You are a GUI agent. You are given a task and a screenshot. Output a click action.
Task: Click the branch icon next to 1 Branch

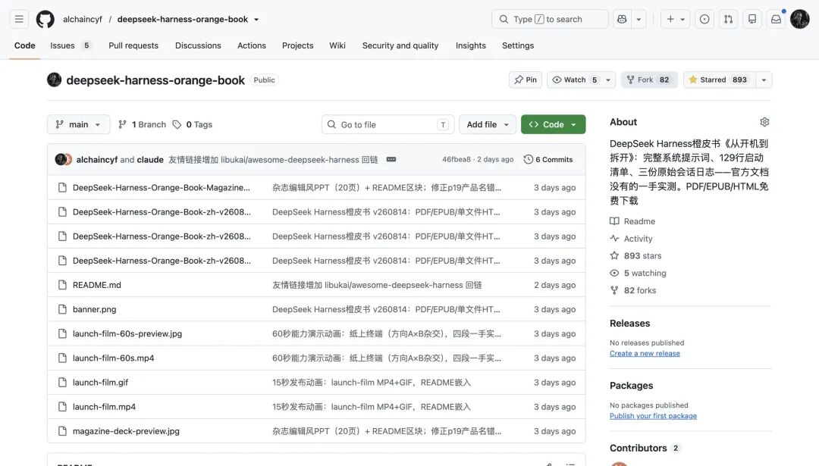[x=122, y=124]
